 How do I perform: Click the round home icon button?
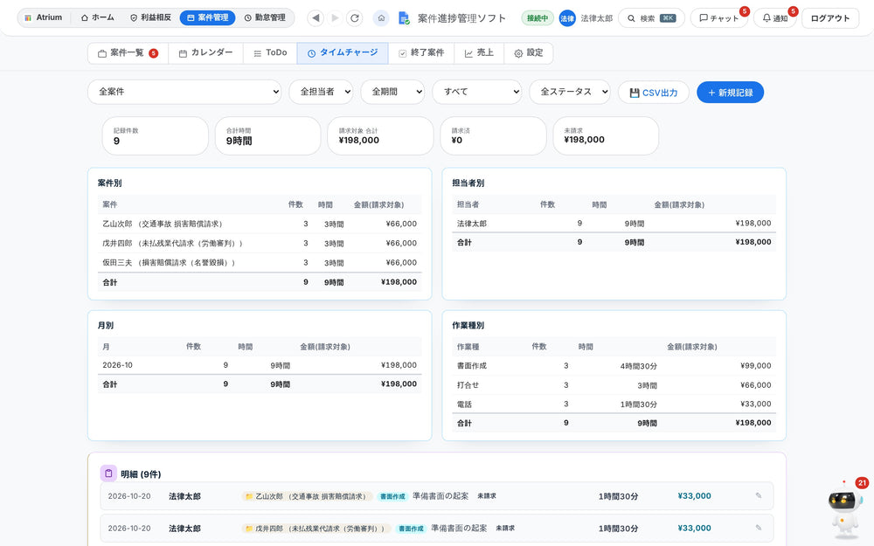point(381,17)
